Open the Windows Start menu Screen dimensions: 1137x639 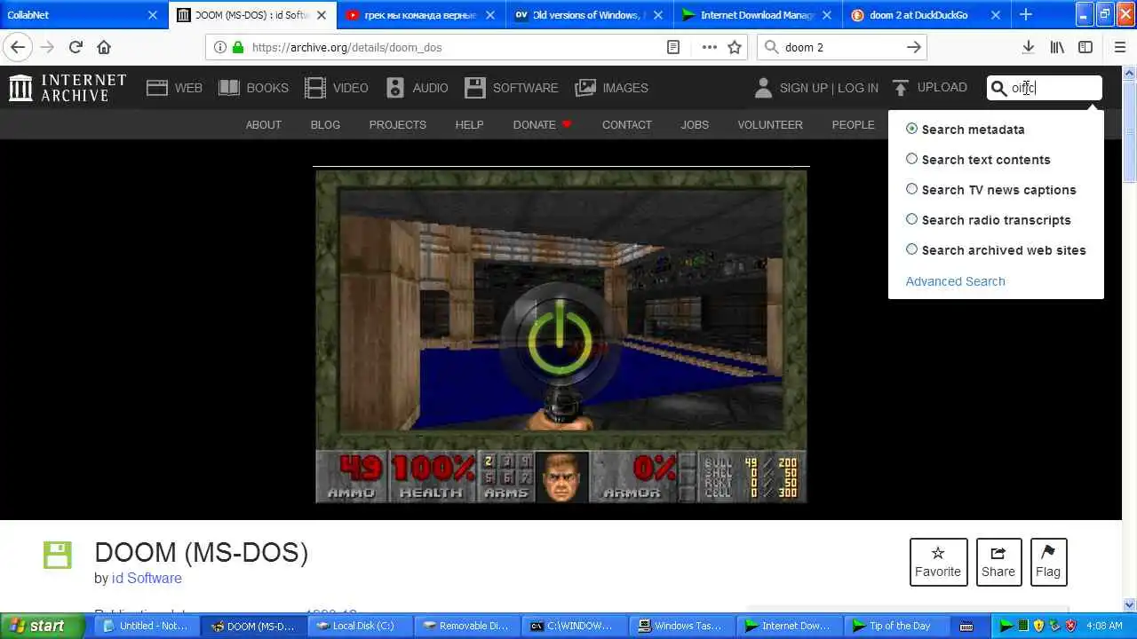(x=43, y=626)
